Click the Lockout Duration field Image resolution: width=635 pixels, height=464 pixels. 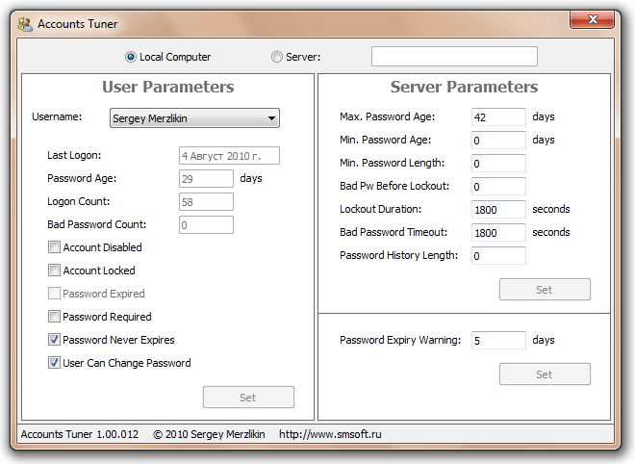coord(498,209)
